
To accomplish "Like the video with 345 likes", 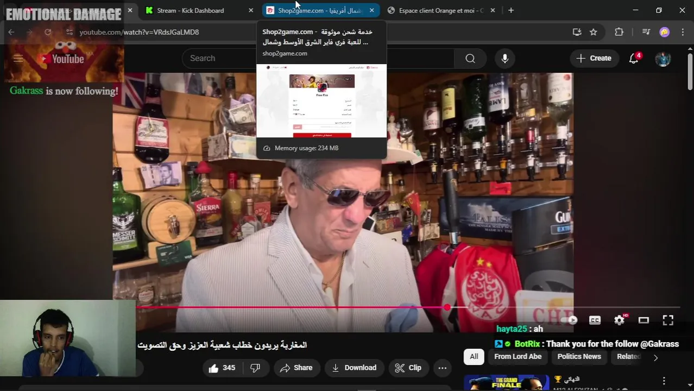I will click(222, 368).
